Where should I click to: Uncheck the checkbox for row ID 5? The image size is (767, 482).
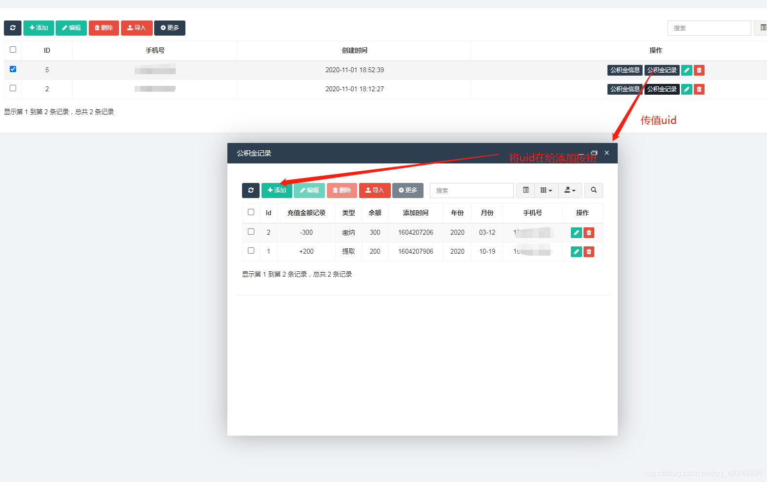(13, 69)
